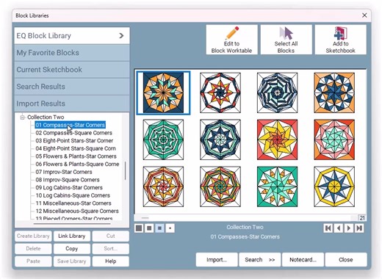Select 03 Eight-Point Stars-Star Corner category
This screenshot has width=382, height=279.
(x=74, y=140)
